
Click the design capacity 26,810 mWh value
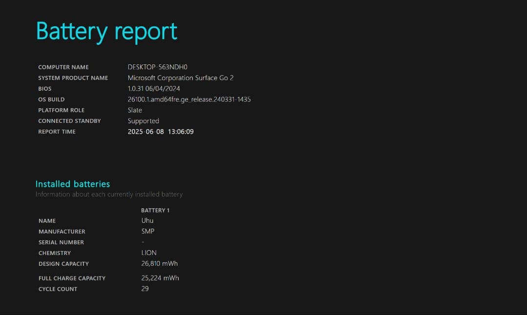(160, 264)
